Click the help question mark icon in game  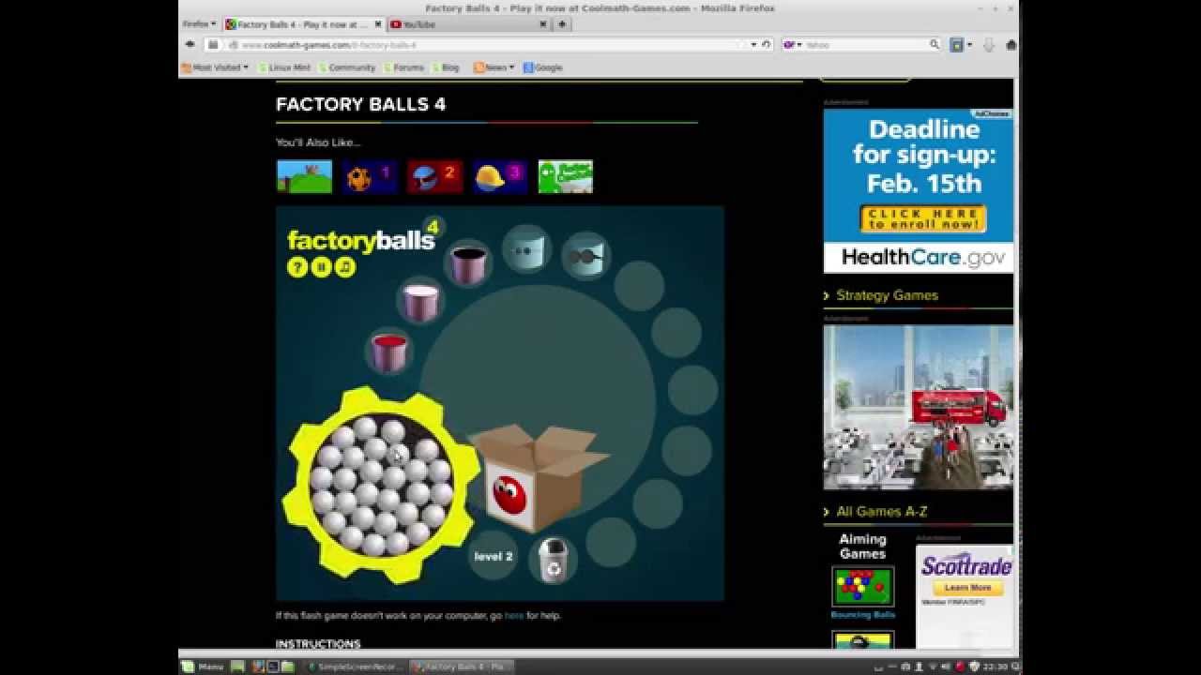297,267
